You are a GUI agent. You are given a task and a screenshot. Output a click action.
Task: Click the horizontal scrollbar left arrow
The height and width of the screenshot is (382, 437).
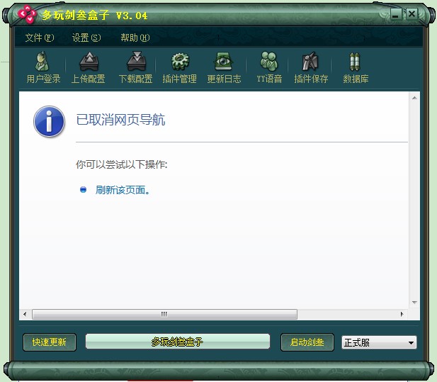[25, 314]
